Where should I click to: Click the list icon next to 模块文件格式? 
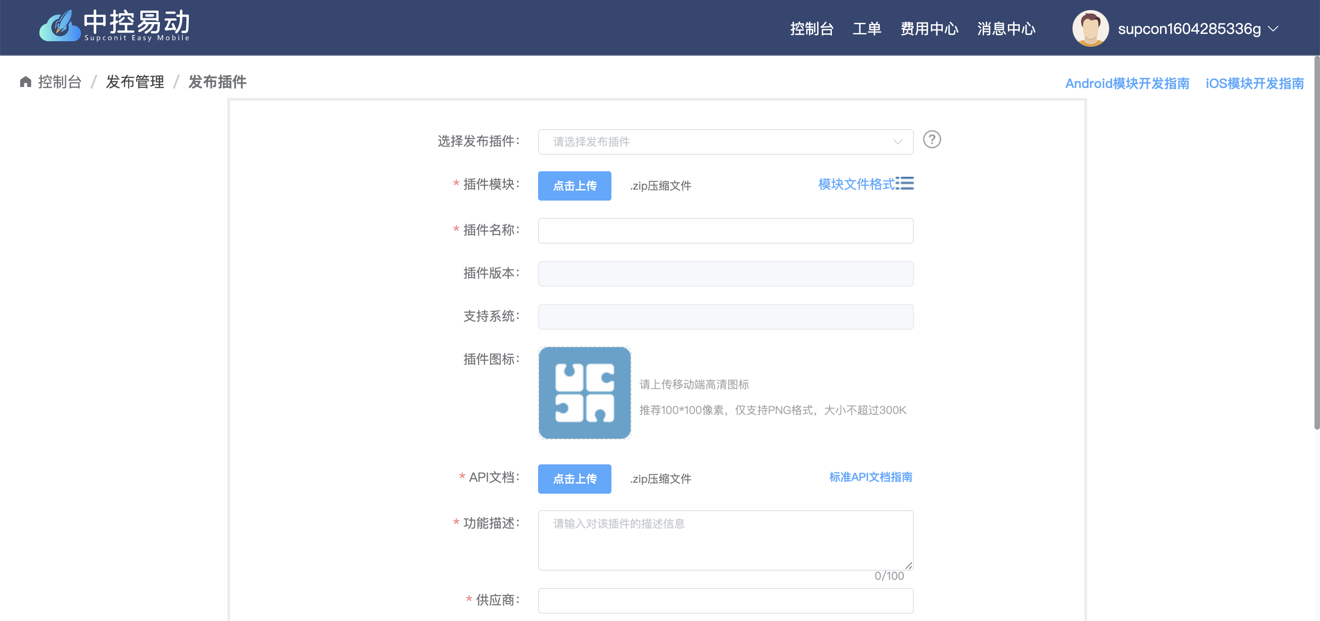(906, 184)
